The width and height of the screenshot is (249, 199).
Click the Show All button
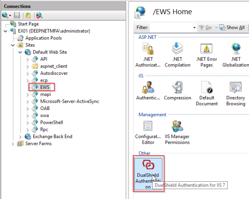tap(232, 28)
